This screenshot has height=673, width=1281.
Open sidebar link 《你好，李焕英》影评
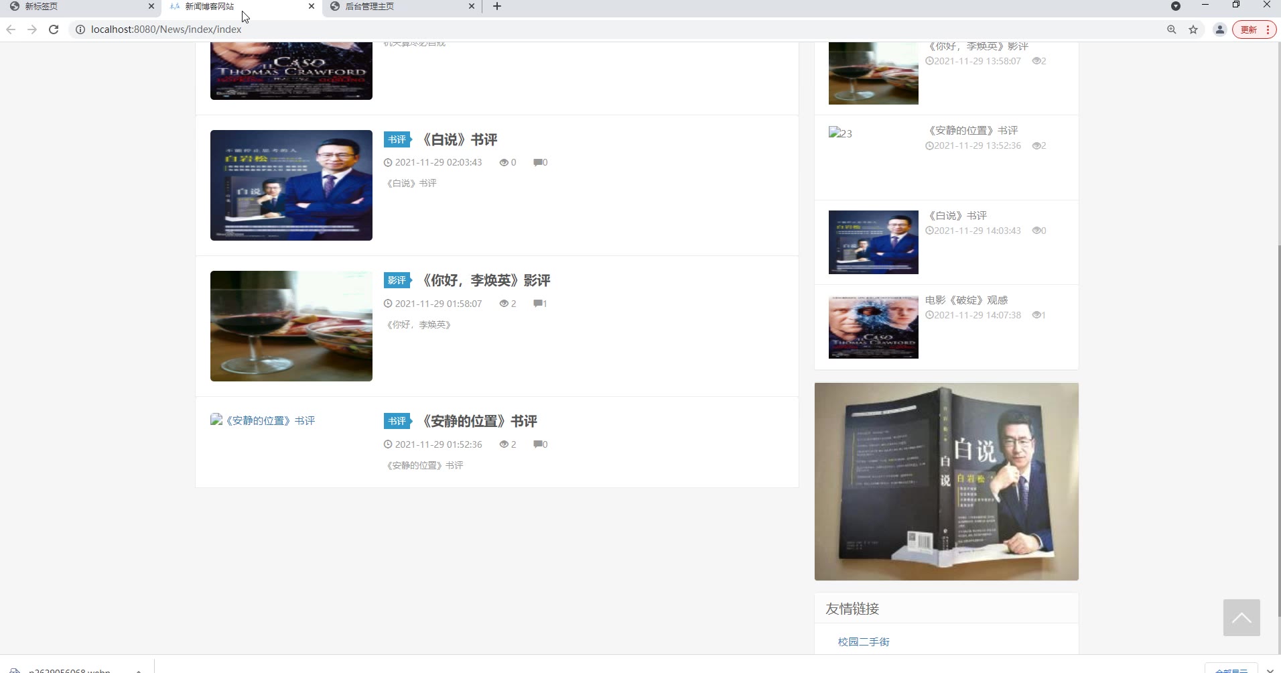[x=977, y=46]
